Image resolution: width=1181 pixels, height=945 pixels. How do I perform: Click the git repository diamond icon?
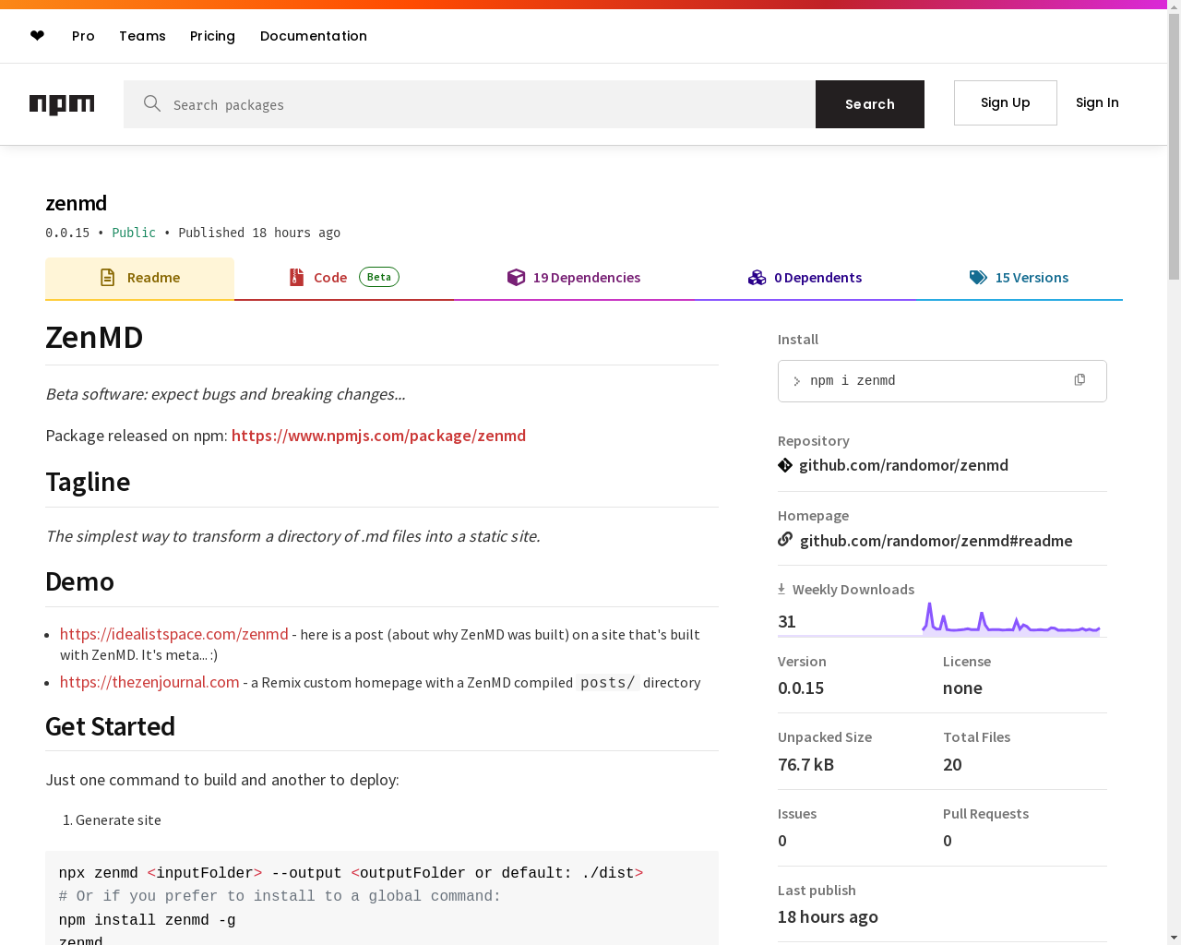point(785,465)
